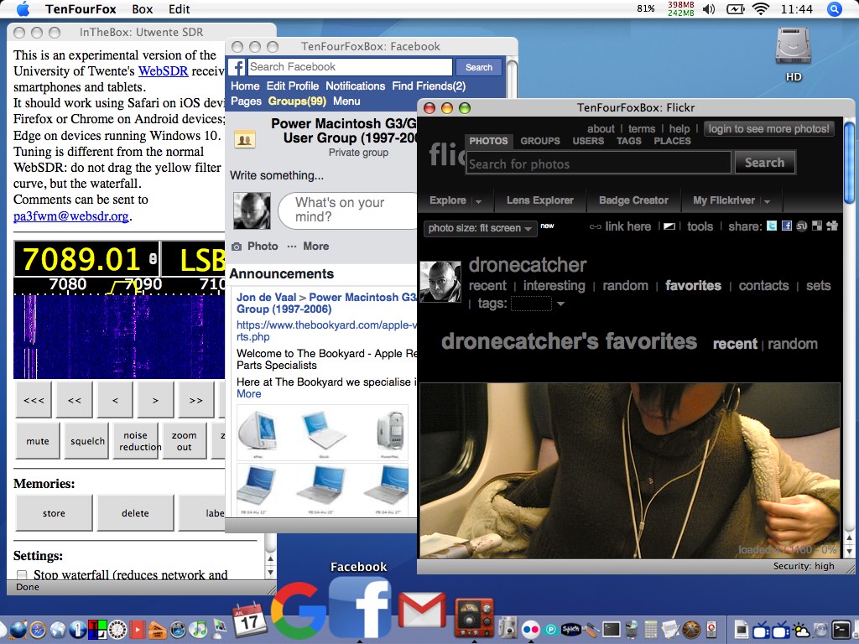859x644 pixels.
Task: Switch to the USERS tab in Flickr
Action: click(588, 141)
